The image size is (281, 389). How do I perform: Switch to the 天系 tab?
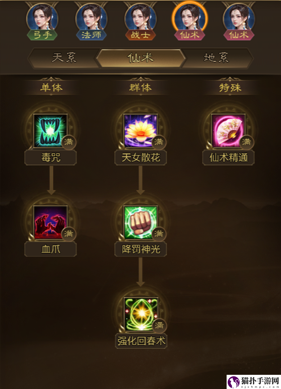click(64, 58)
